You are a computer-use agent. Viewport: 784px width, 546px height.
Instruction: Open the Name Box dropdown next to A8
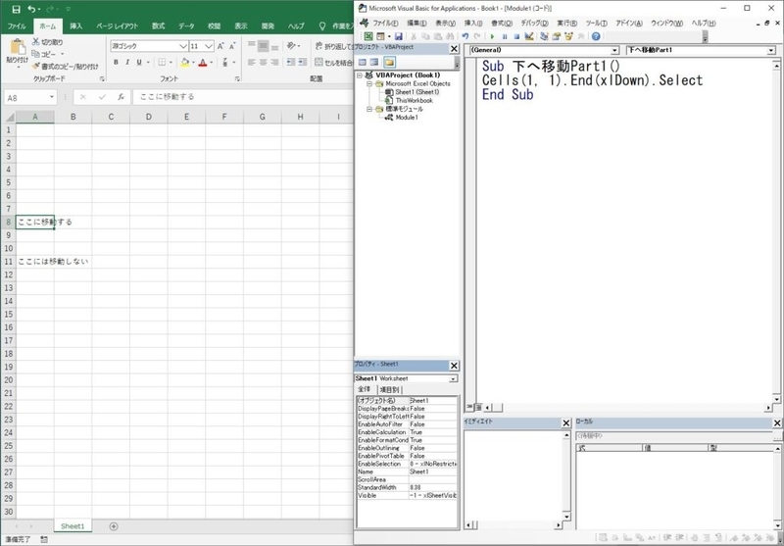pos(52,97)
